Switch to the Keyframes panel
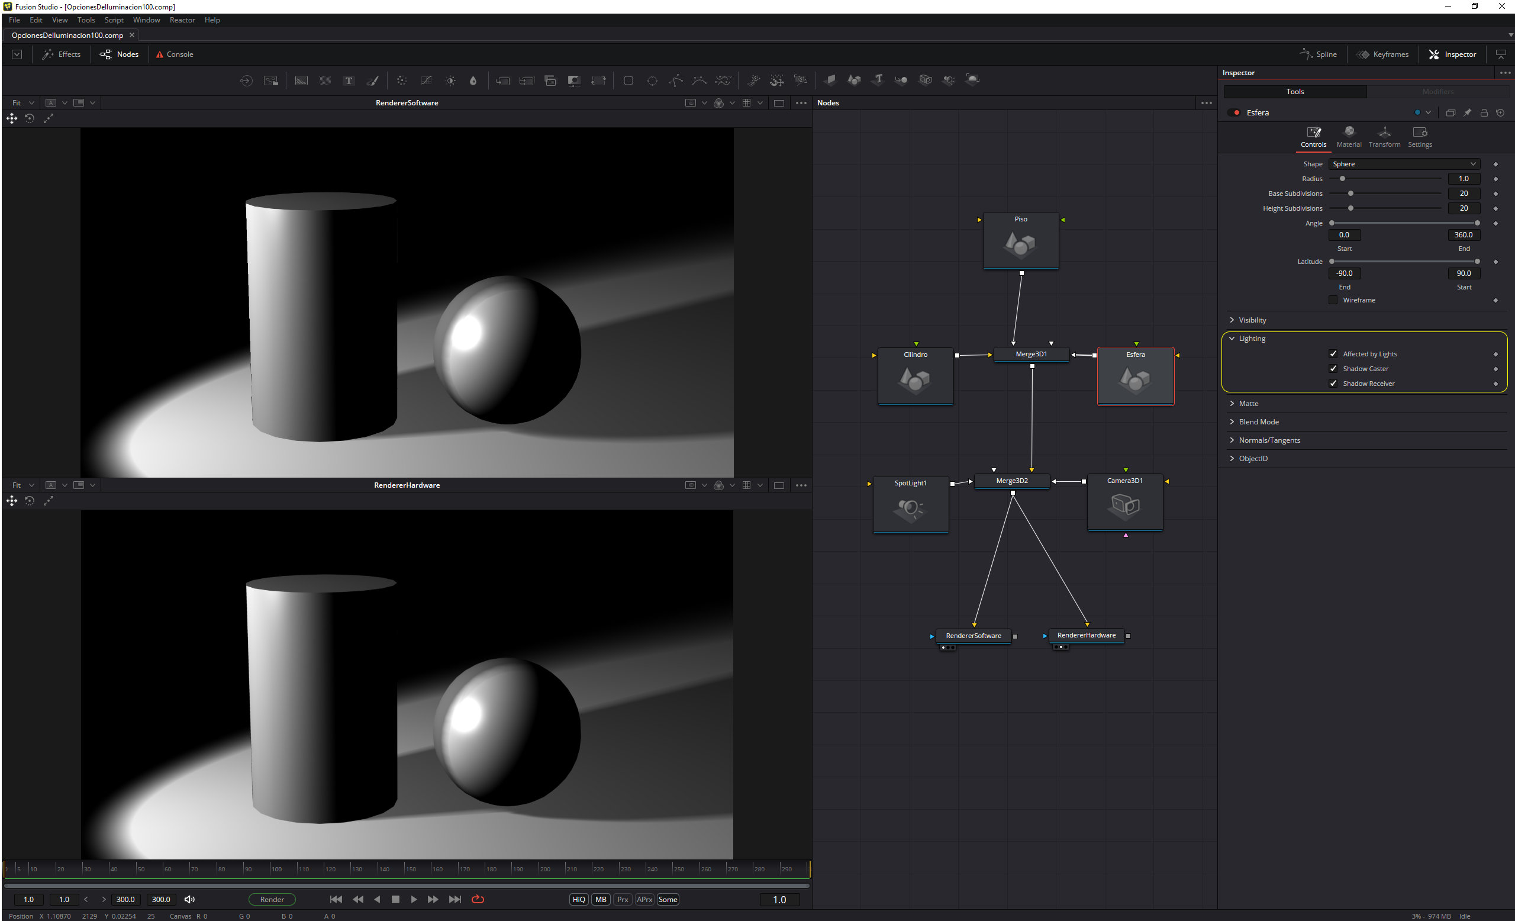Image resolution: width=1515 pixels, height=921 pixels. [1383, 54]
